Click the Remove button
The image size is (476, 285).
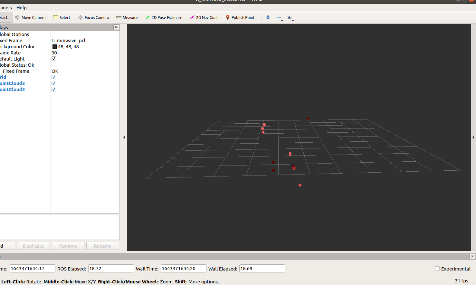pos(68,246)
